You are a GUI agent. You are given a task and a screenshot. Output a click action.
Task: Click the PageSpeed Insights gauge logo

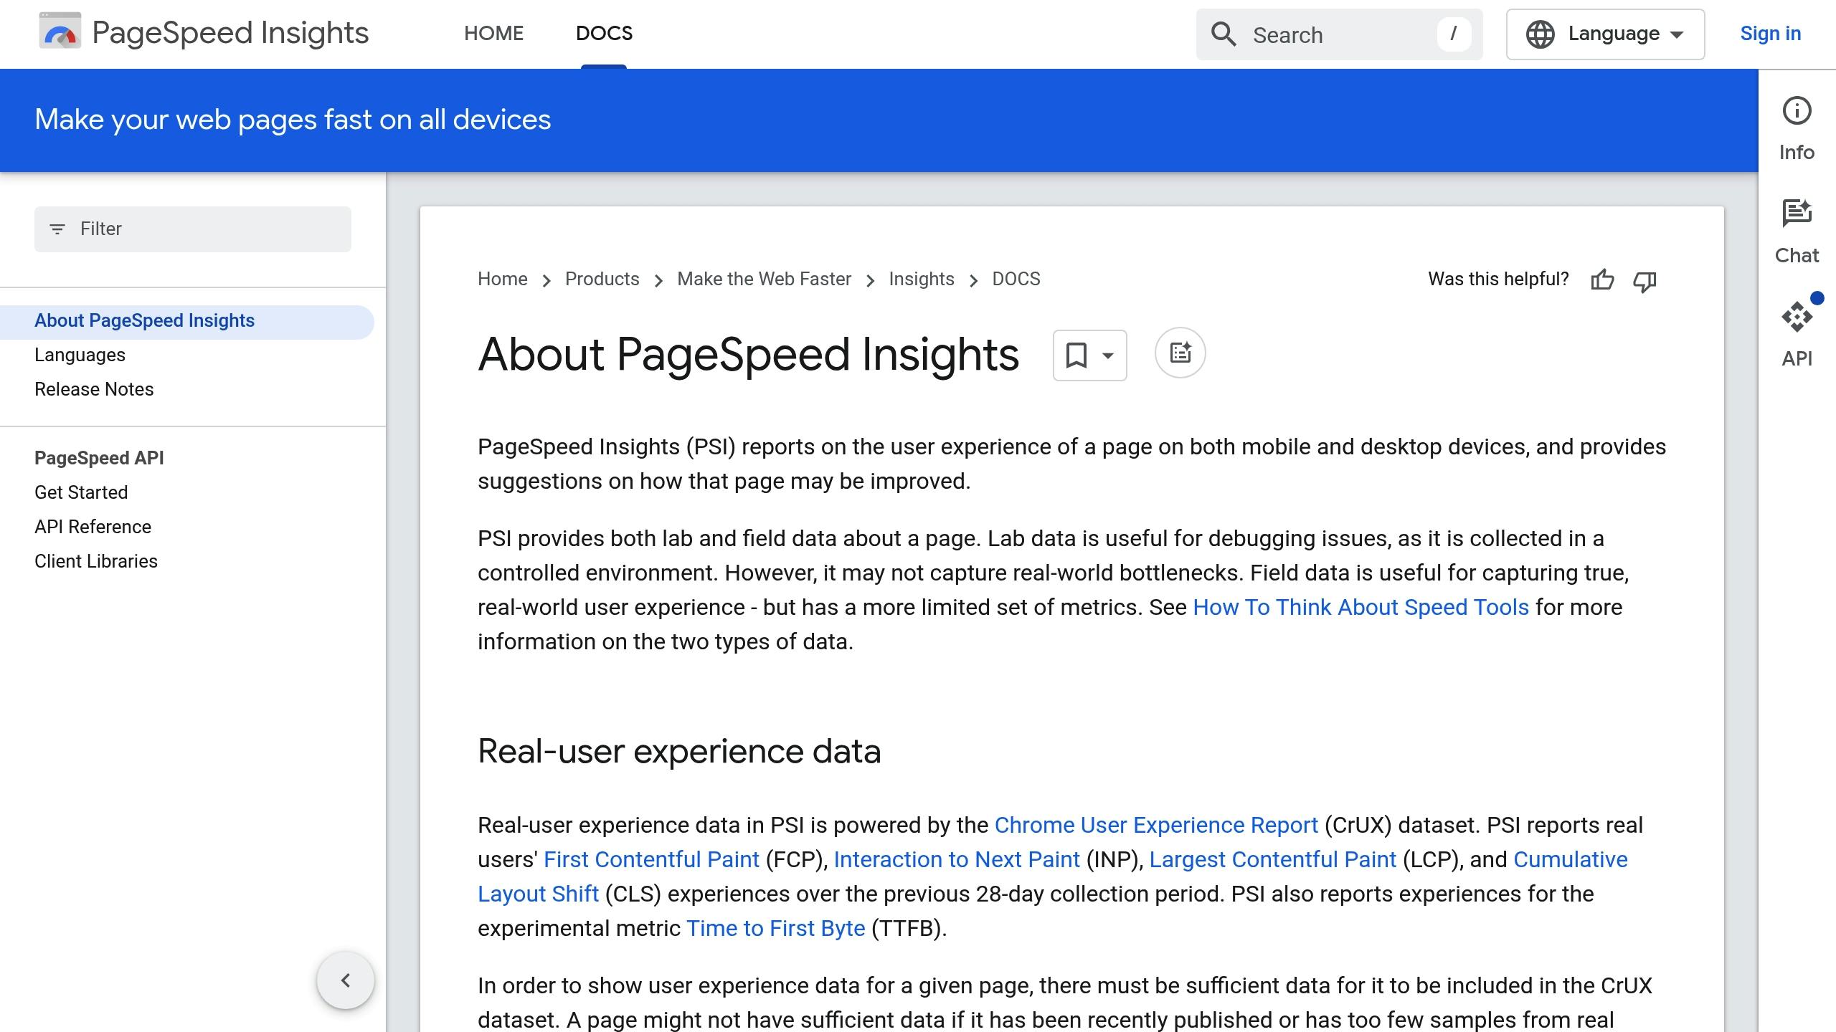(60, 32)
